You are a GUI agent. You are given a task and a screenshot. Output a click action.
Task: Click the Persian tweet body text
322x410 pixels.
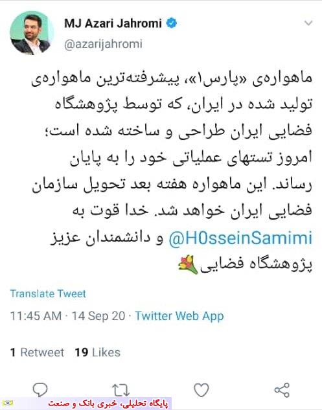pos(172,173)
